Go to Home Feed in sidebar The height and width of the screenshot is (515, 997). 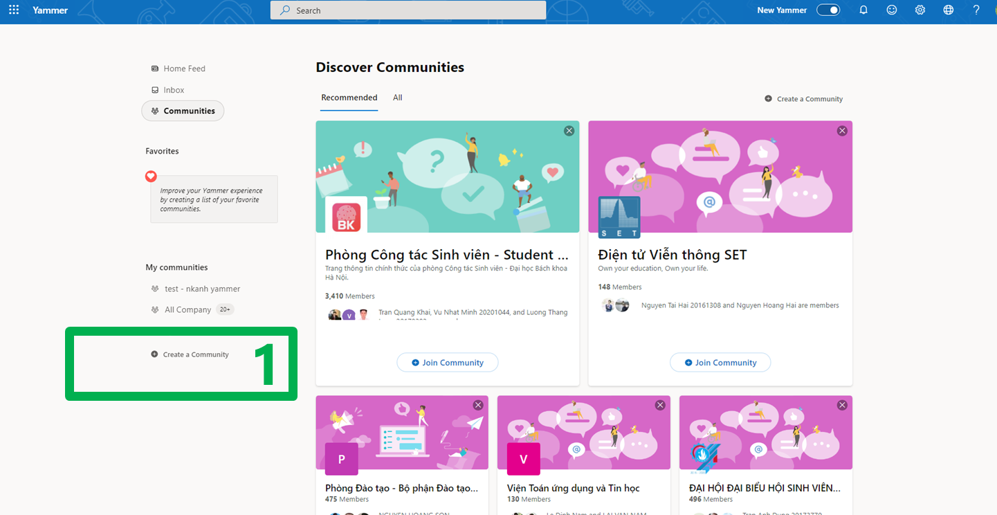(184, 69)
